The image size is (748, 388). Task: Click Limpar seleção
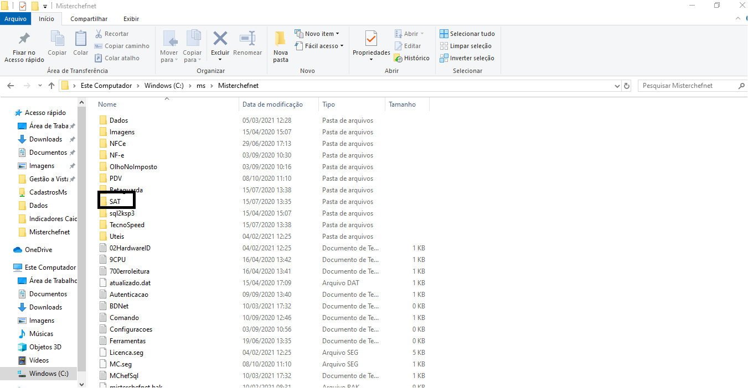click(x=466, y=46)
